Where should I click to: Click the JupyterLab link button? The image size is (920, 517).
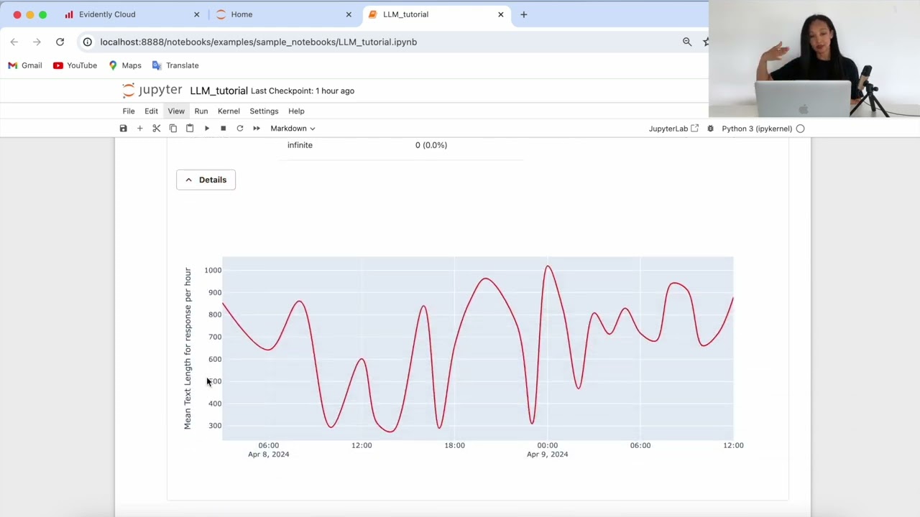coord(673,129)
